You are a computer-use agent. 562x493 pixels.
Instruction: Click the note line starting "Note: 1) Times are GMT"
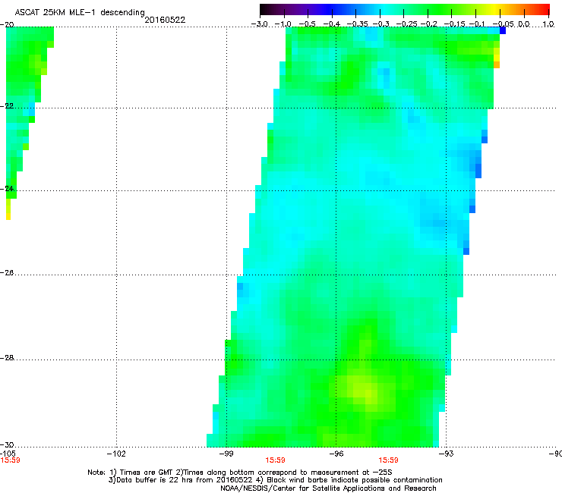point(240,473)
